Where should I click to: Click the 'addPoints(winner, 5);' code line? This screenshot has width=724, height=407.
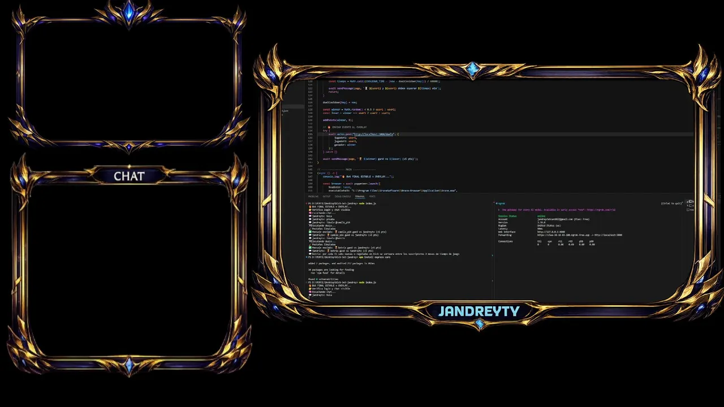click(338, 120)
